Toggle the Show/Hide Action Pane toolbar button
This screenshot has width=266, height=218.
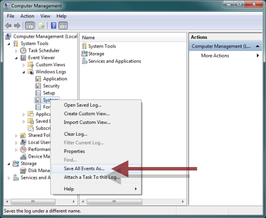[x=63, y=26]
